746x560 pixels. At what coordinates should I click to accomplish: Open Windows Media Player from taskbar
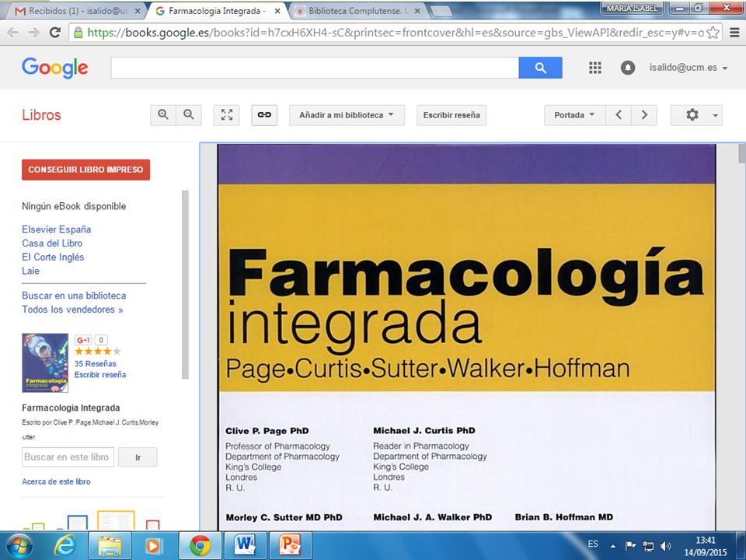[153, 546]
